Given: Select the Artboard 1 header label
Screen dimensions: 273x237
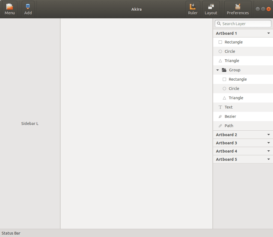Looking at the screenshot, I should [226, 33].
